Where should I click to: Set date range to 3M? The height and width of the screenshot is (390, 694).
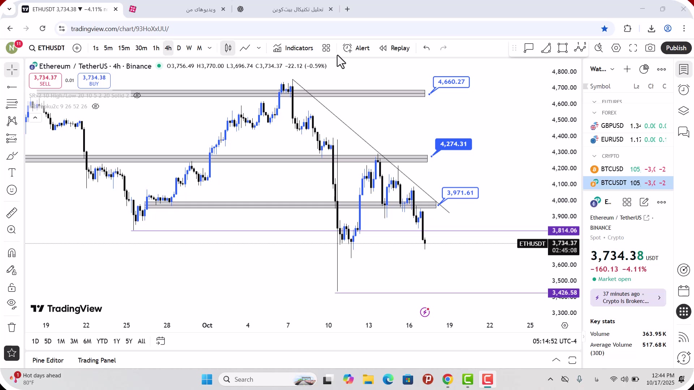(x=74, y=341)
